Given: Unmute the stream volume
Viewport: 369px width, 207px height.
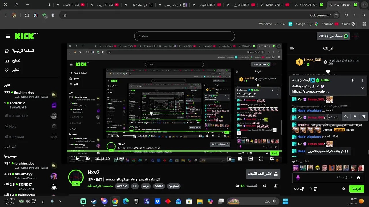Looking at the screenshot, I should point(88,159).
